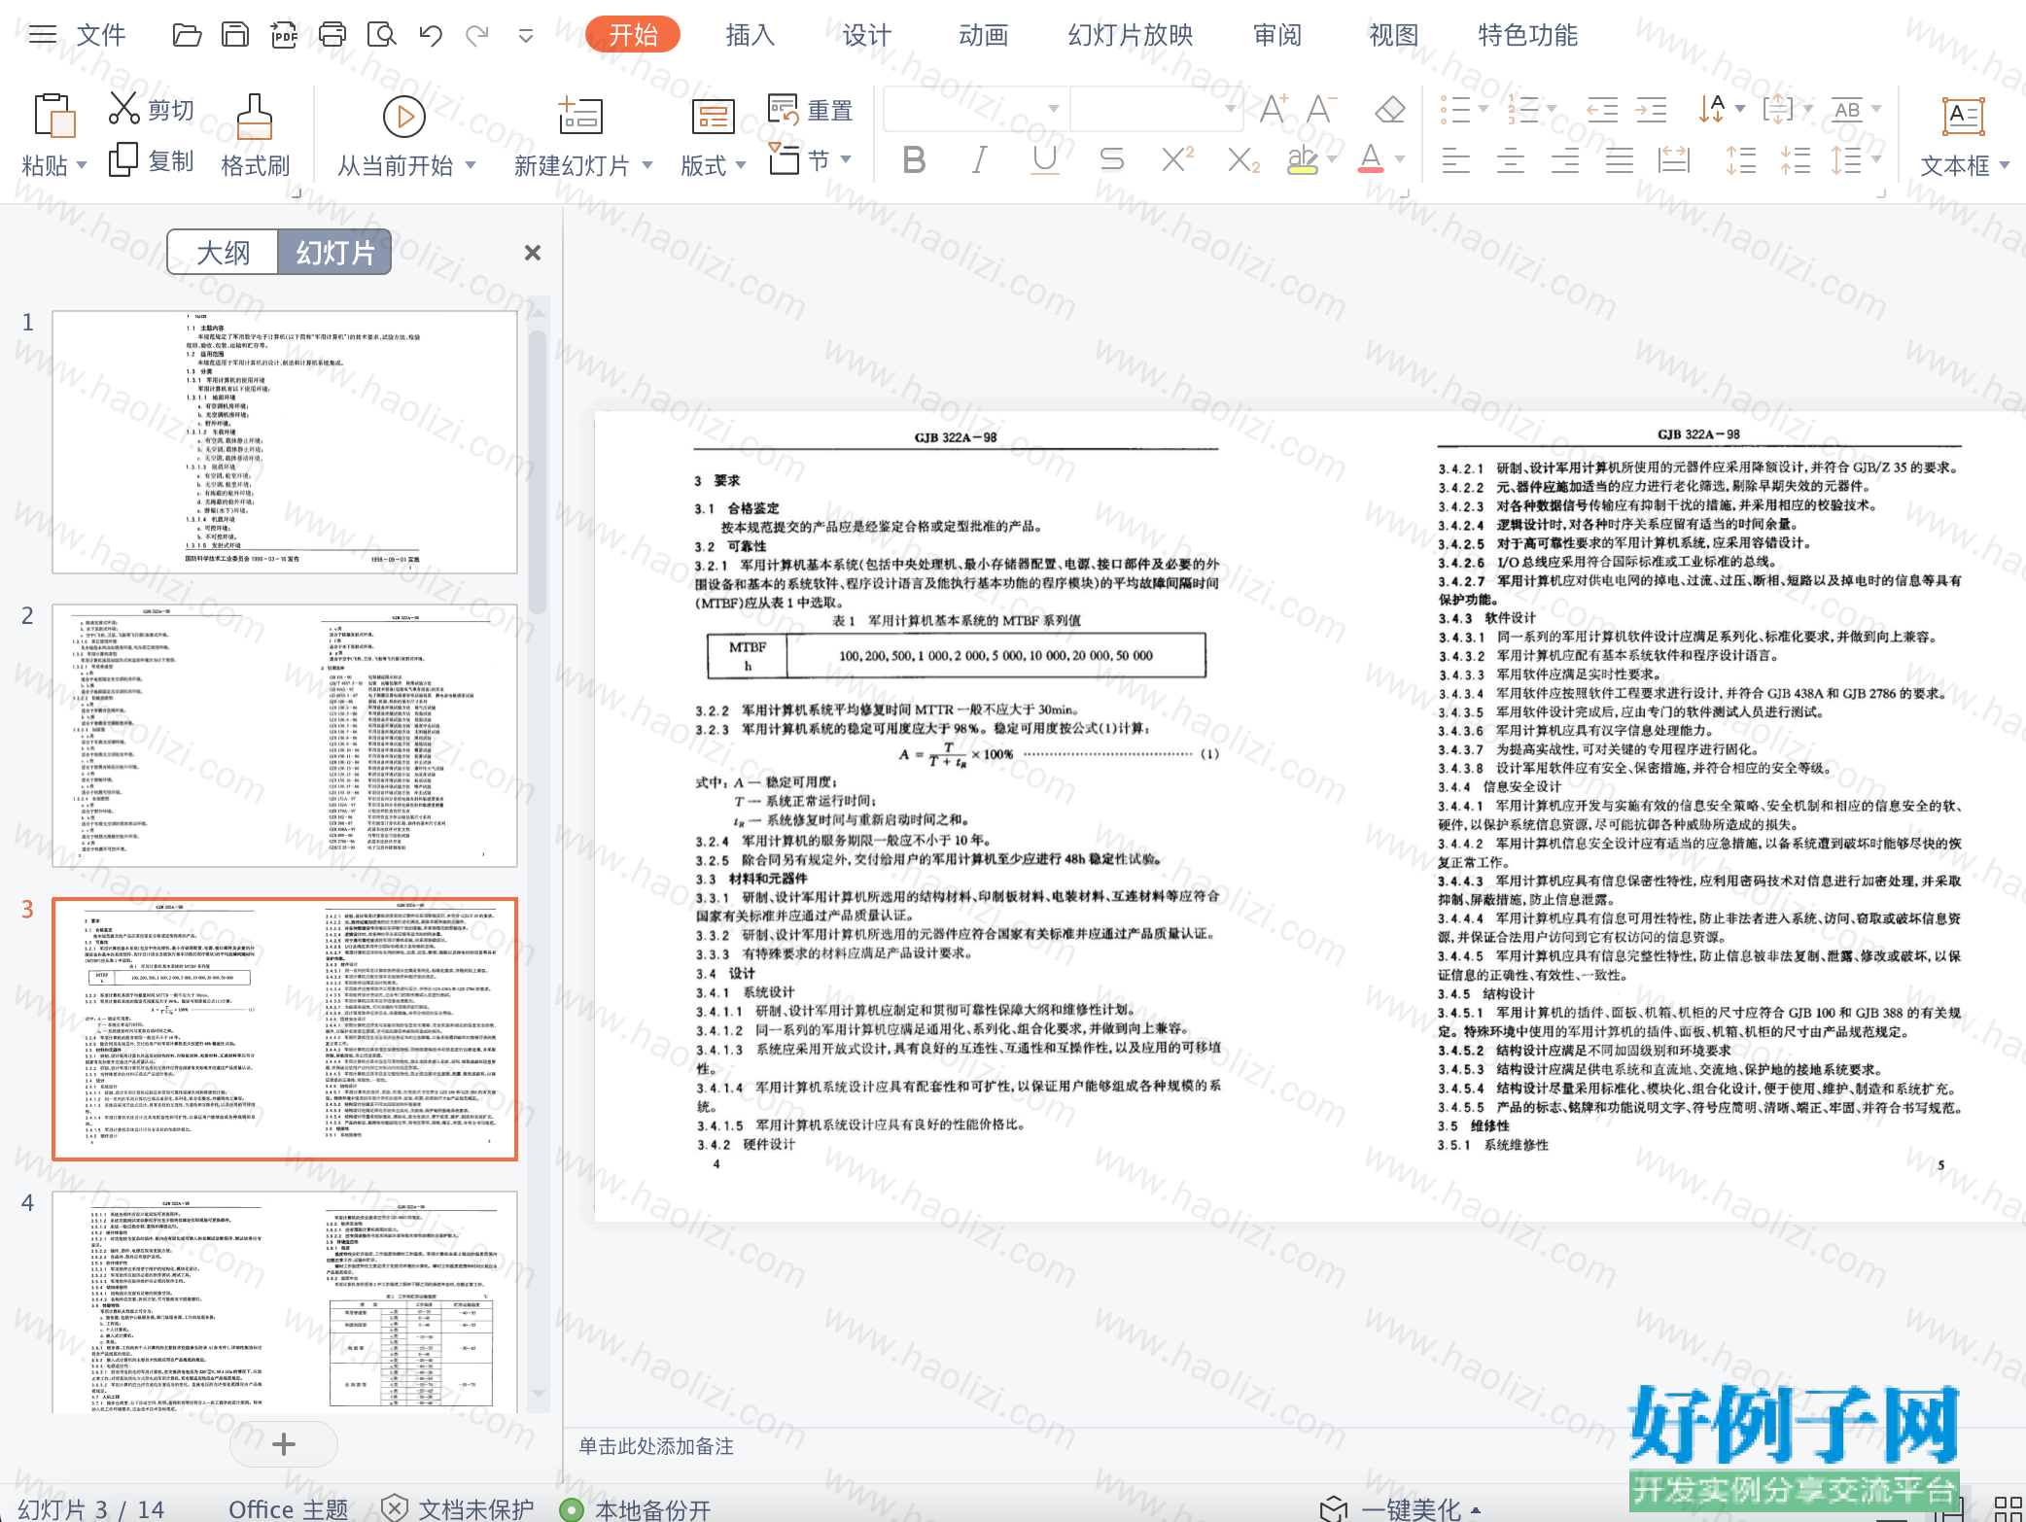Decrease the paragraph indent
Screen dimensions: 2026x1522
pos(1601,109)
